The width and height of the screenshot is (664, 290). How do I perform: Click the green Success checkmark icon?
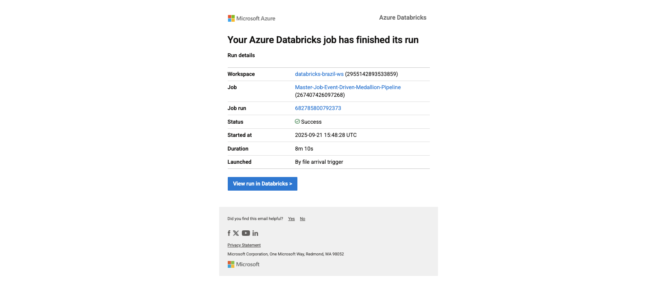(x=297, y=122)
